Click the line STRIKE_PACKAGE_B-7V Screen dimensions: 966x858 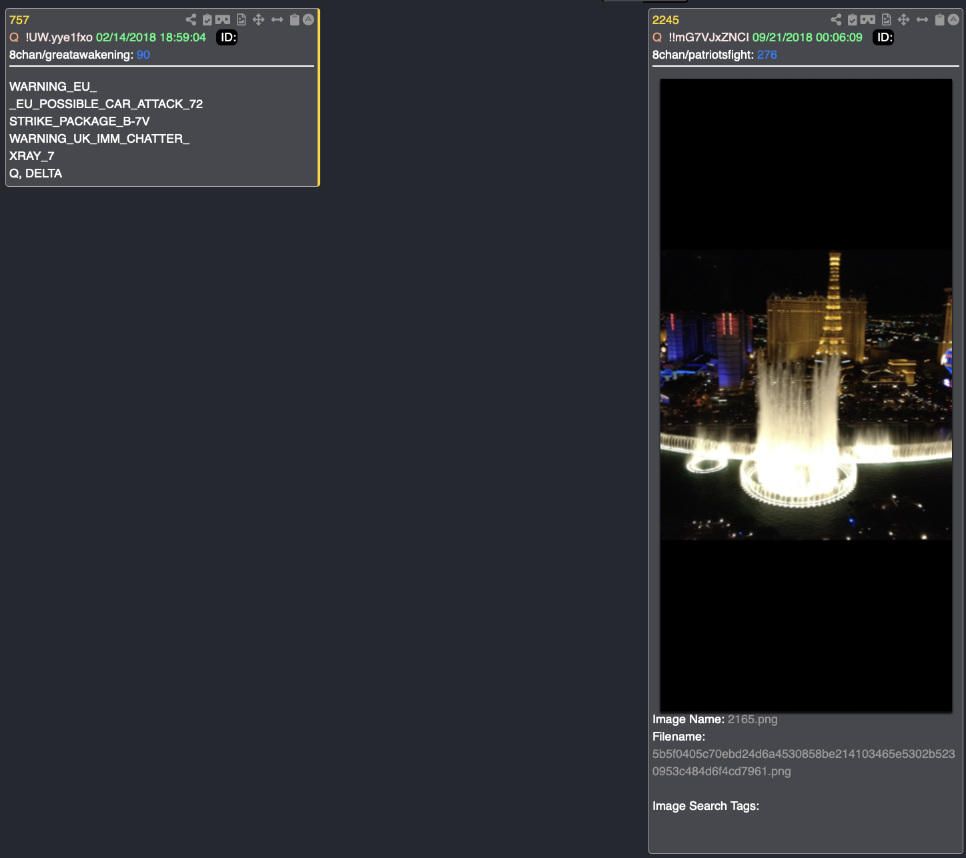click(x=79, y=121)
